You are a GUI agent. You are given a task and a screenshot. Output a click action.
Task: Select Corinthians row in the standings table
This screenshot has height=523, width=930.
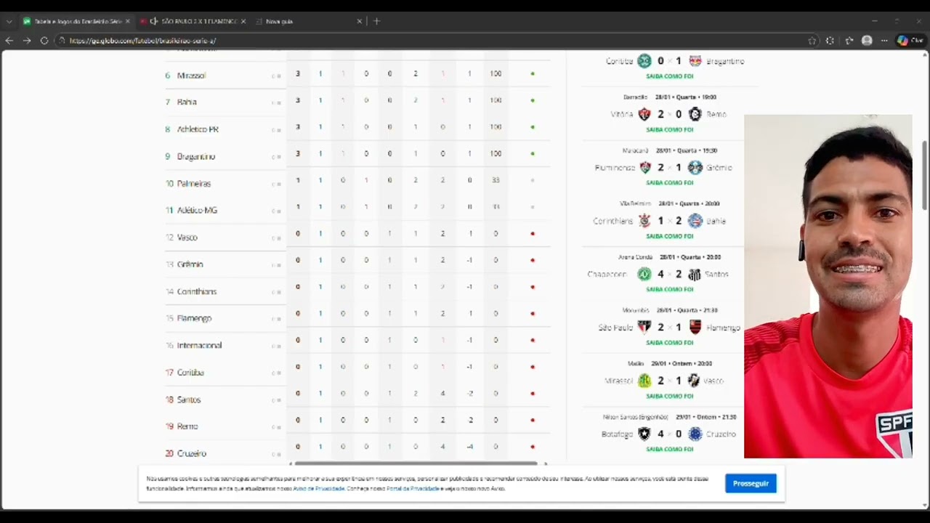click(x=356, y=291)
